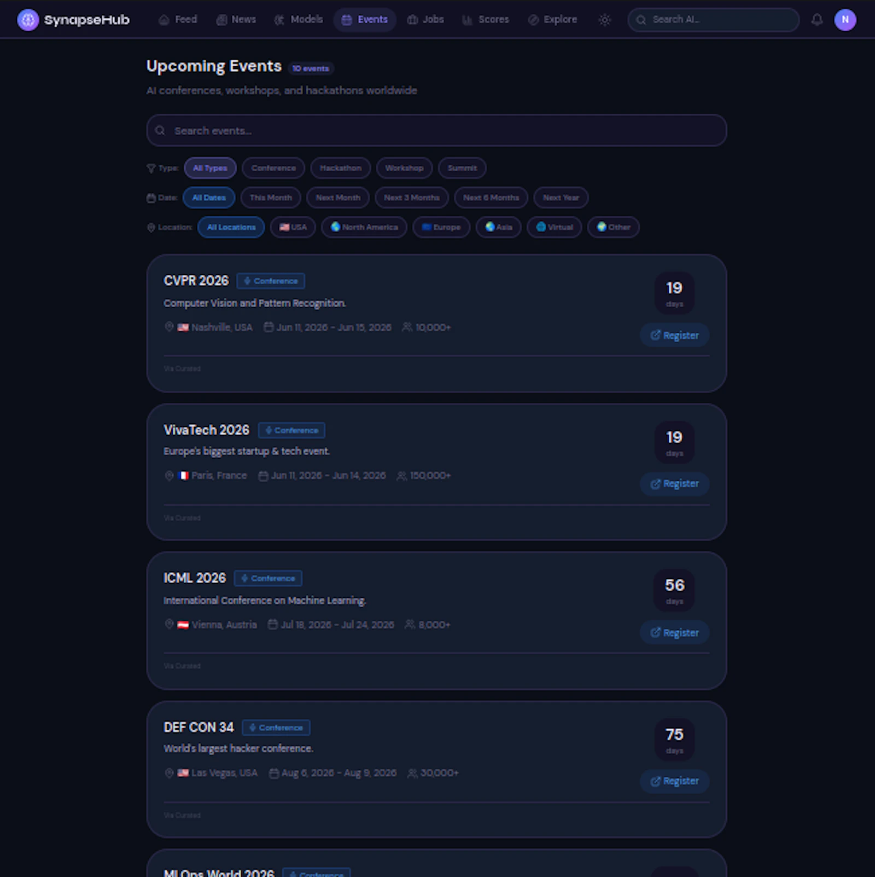The height and width of the screenshot is (877, 875).
Task: Filter by Summit type
Action: [x=462, y=168]
